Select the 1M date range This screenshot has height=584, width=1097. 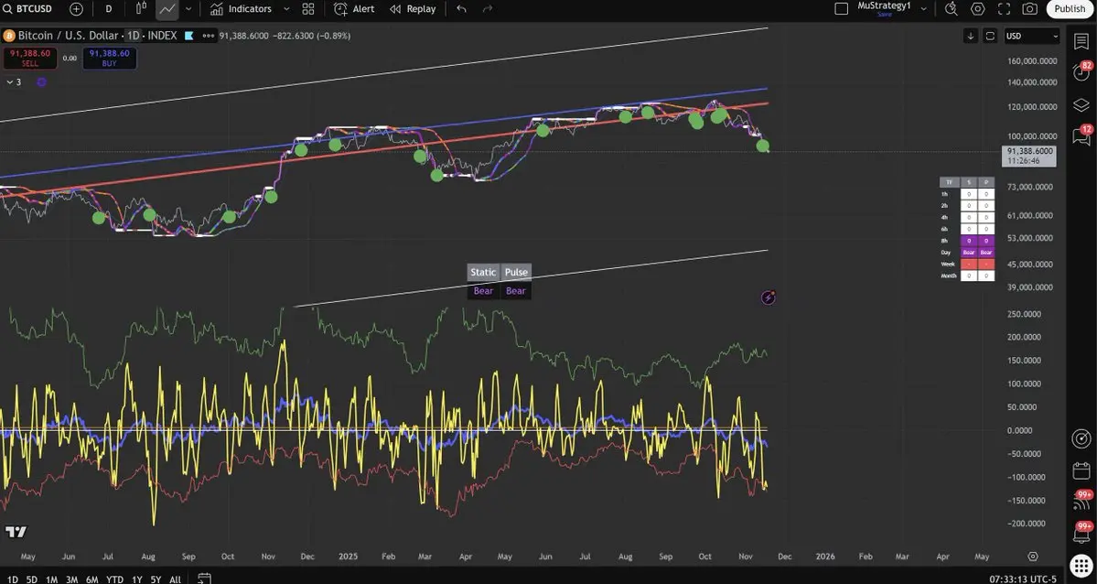pyautogui.click(x=52, y=579)
